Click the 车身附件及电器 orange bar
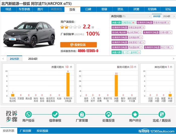This screenshot has height=134, width=176. click(68, 85)
